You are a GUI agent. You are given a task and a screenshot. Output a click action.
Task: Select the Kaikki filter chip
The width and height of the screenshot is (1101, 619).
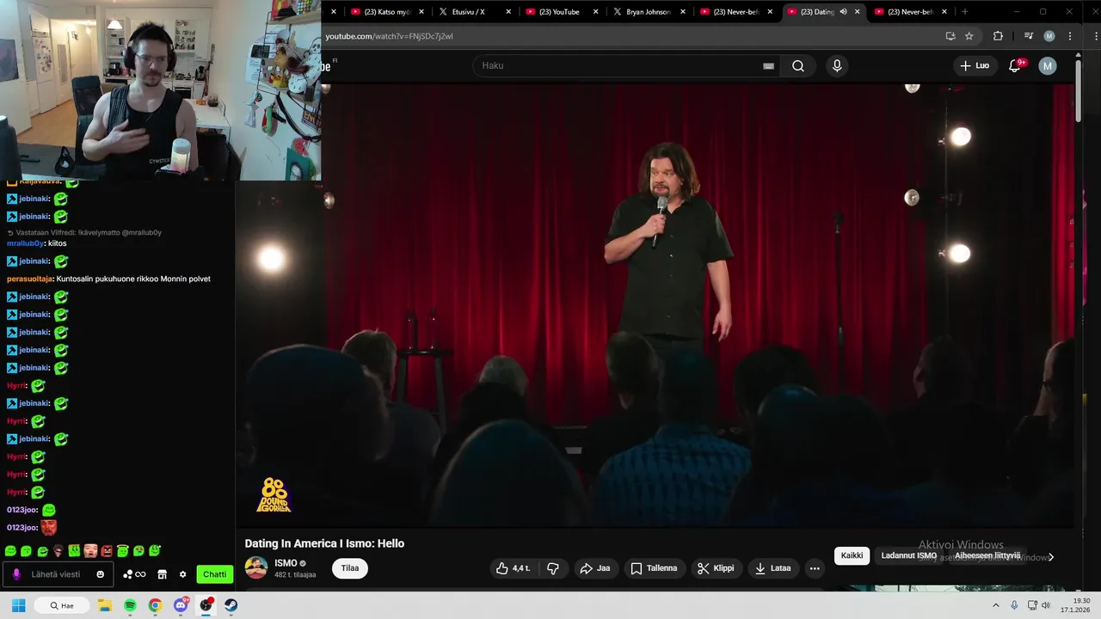coord(852,555)
